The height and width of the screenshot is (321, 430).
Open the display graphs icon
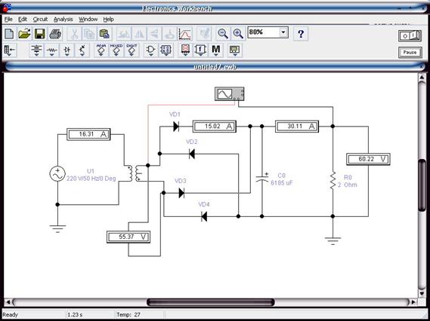pyautogui.click(x=185, y=34)
